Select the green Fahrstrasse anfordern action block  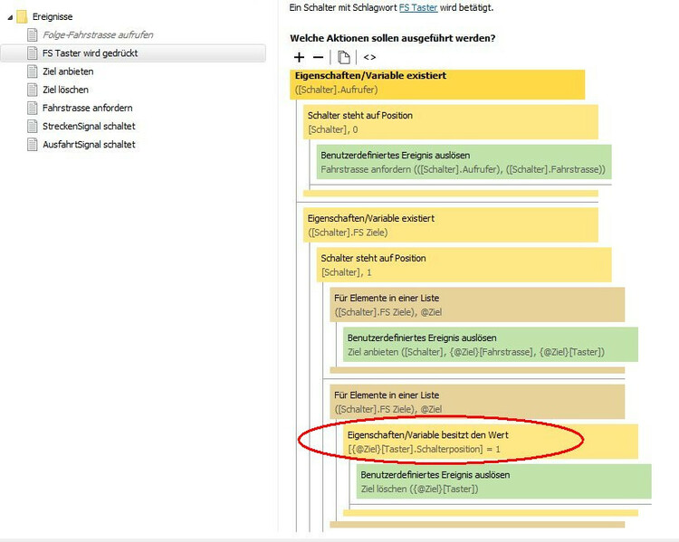pyautogui.click(x=464, y=162)
